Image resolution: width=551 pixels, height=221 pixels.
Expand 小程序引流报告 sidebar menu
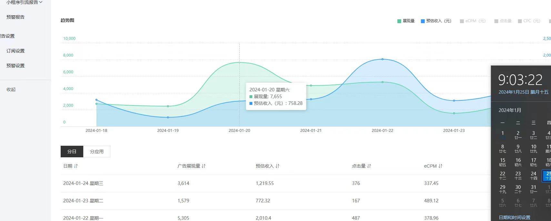pyautogui.click(x=24, y=2)
